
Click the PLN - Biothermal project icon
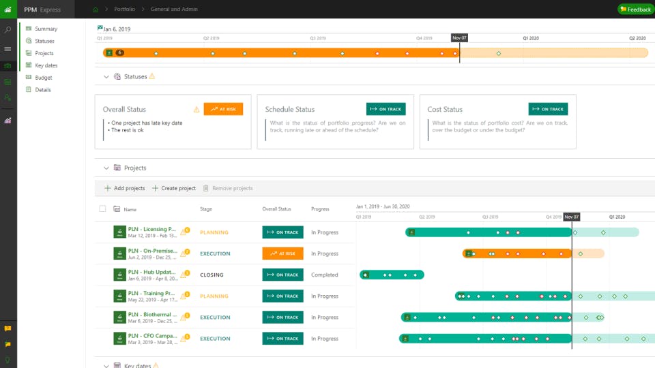tap(120, 317)
